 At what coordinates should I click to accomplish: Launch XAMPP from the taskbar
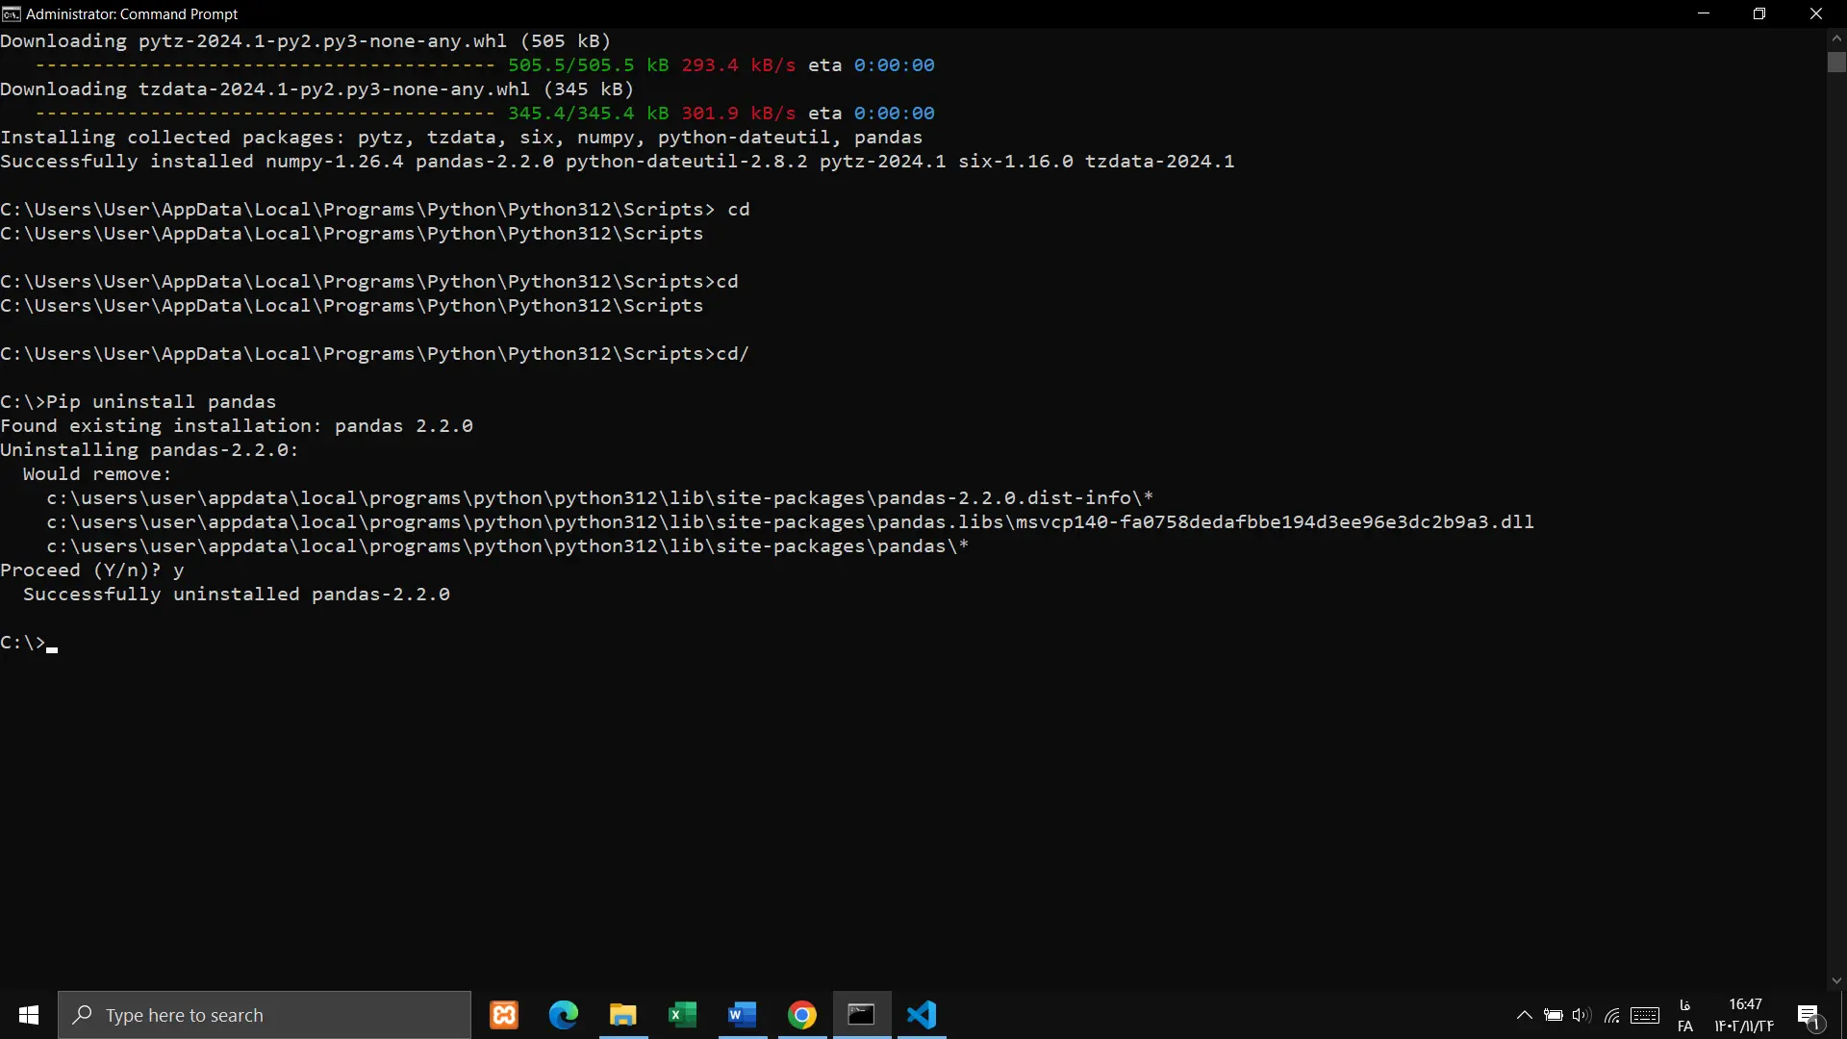(x=504, y=1015)
